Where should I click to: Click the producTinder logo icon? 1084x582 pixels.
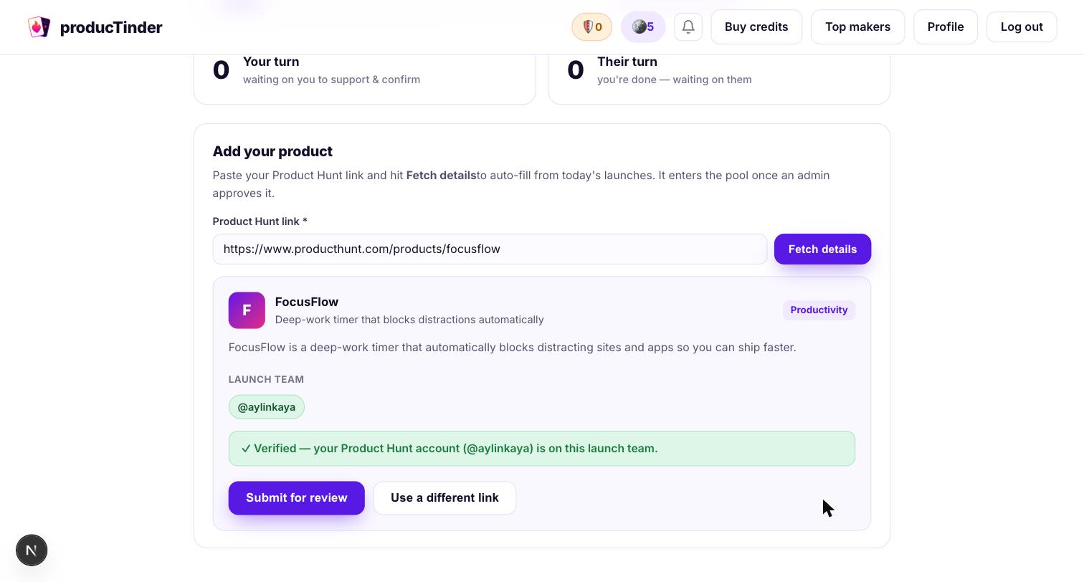tap(39, 27)
